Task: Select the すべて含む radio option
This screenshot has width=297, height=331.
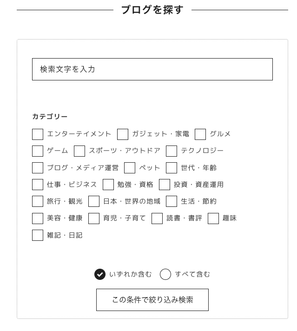Action: pyautogui.click(x=165, y=274)
